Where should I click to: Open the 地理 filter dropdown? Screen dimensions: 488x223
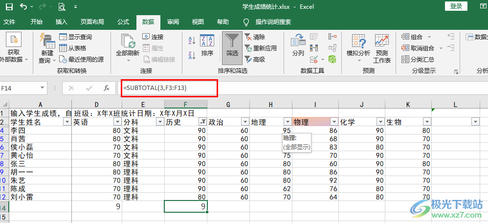click(287, 122)
